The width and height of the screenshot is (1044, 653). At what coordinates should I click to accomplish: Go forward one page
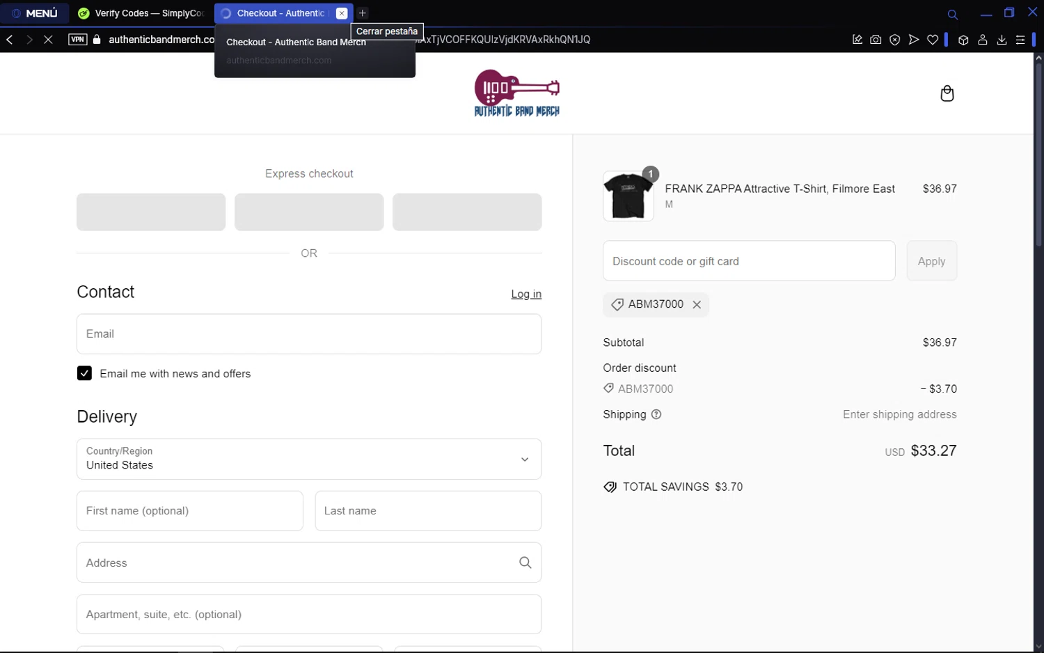[x=29, y=40]
